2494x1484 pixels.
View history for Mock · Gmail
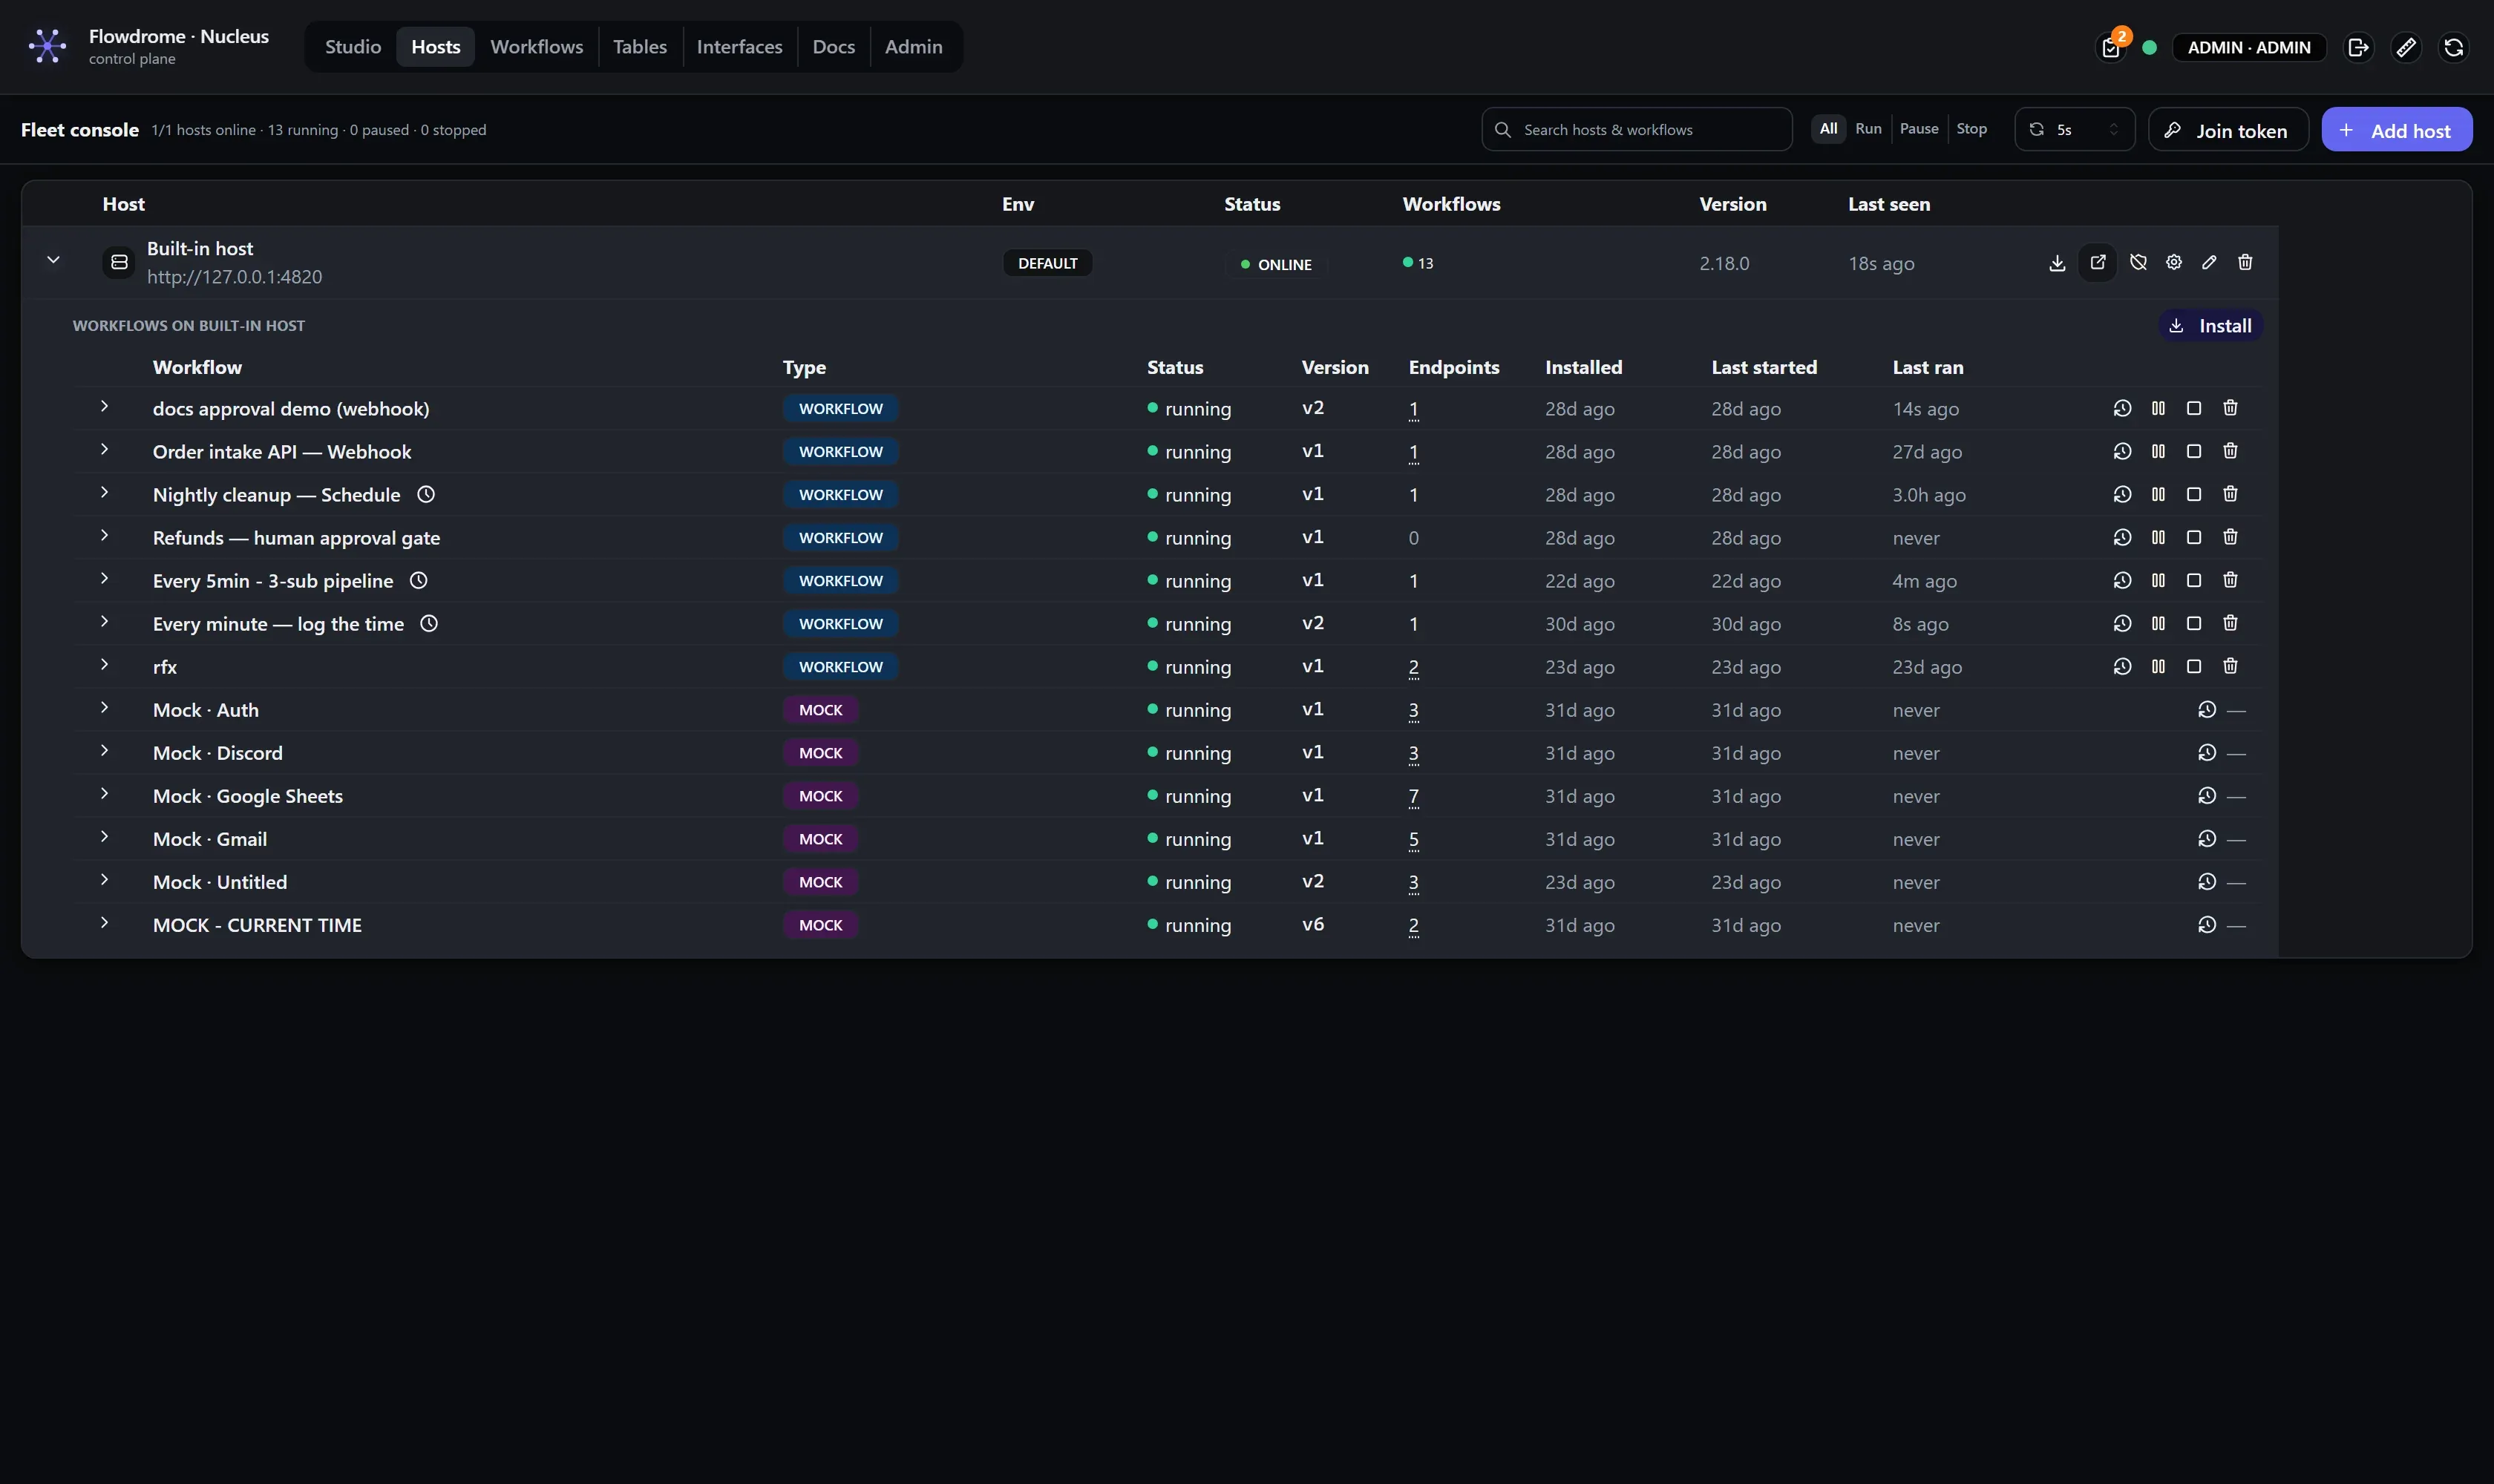[x=2207, y=838]
